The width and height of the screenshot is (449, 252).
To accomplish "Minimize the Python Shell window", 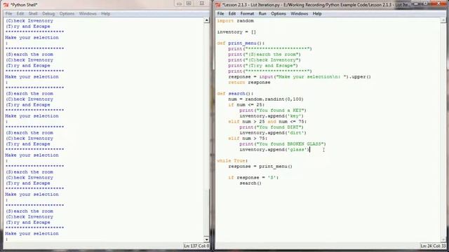I will click(180, 3).
